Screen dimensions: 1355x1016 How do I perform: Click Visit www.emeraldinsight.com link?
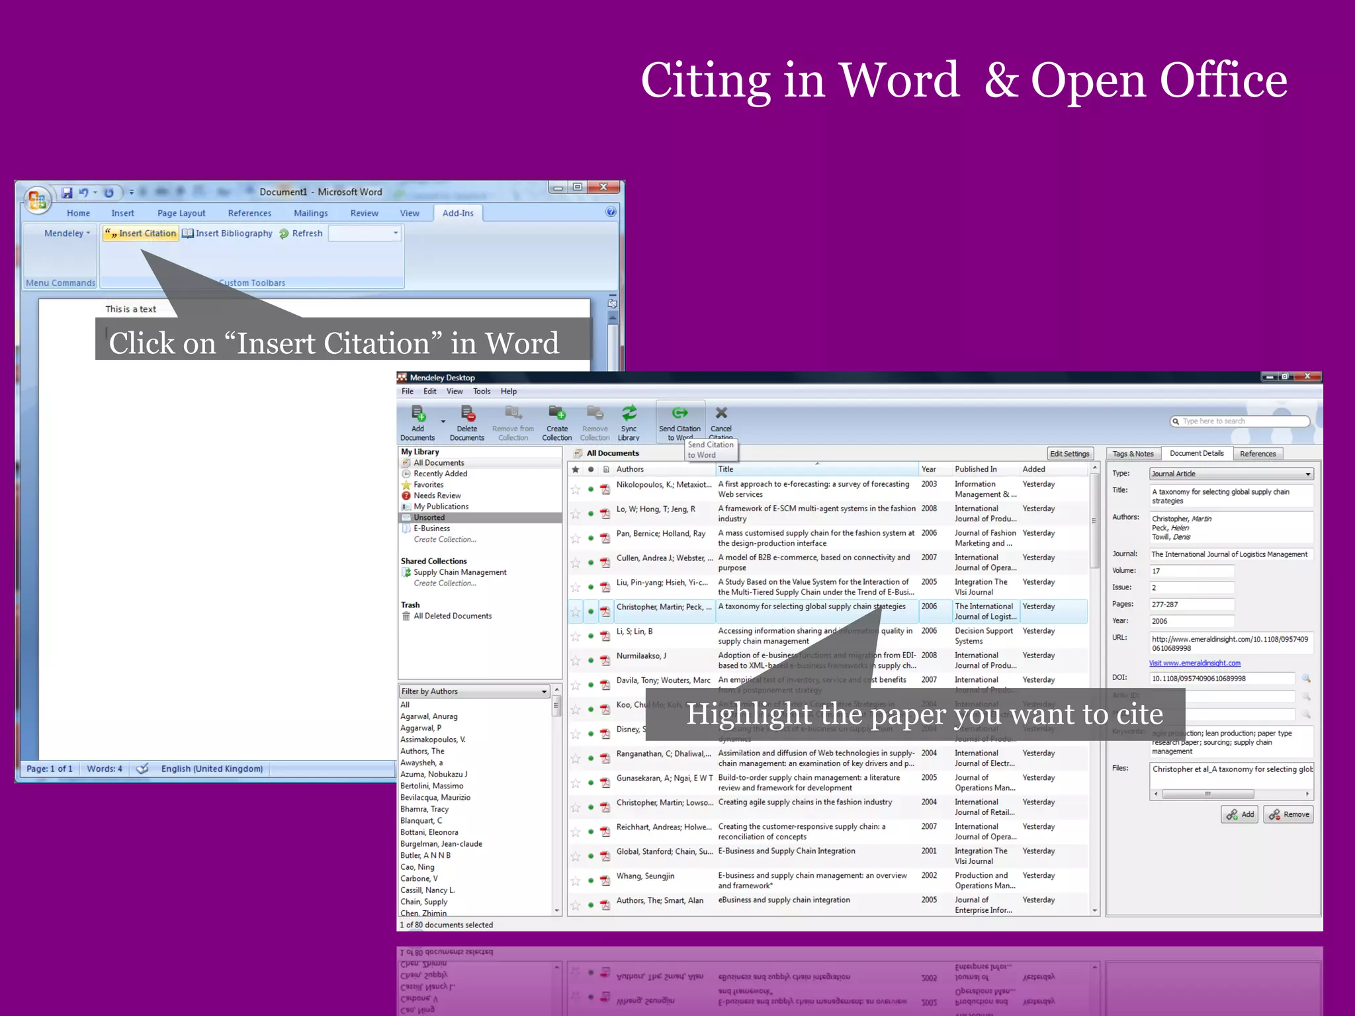(x=1195, y=663)
